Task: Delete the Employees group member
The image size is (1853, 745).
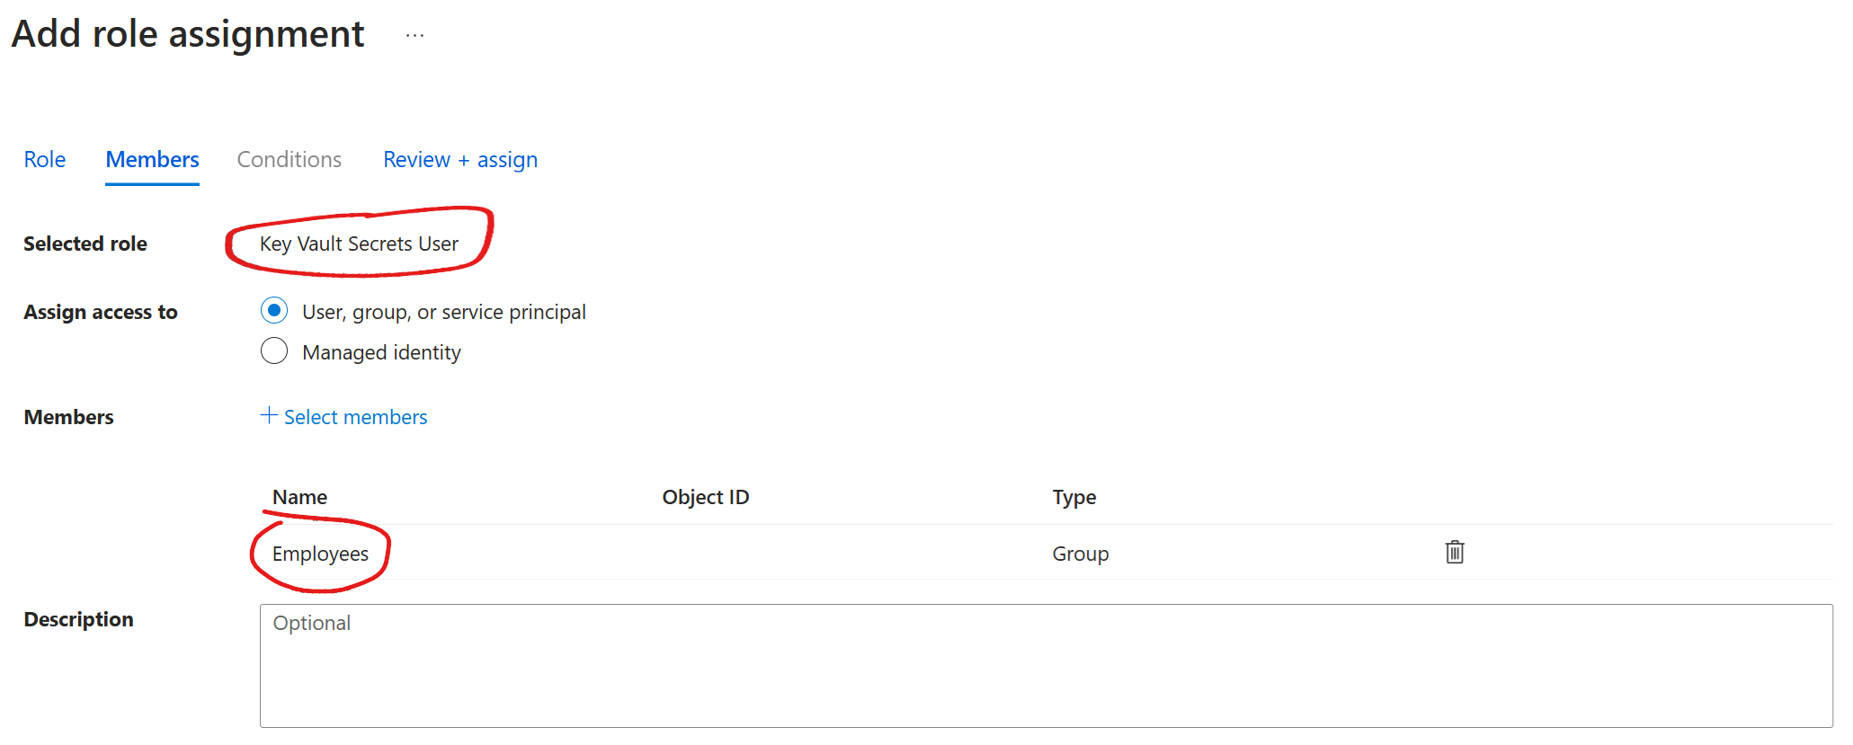Action: point(1454,552)
